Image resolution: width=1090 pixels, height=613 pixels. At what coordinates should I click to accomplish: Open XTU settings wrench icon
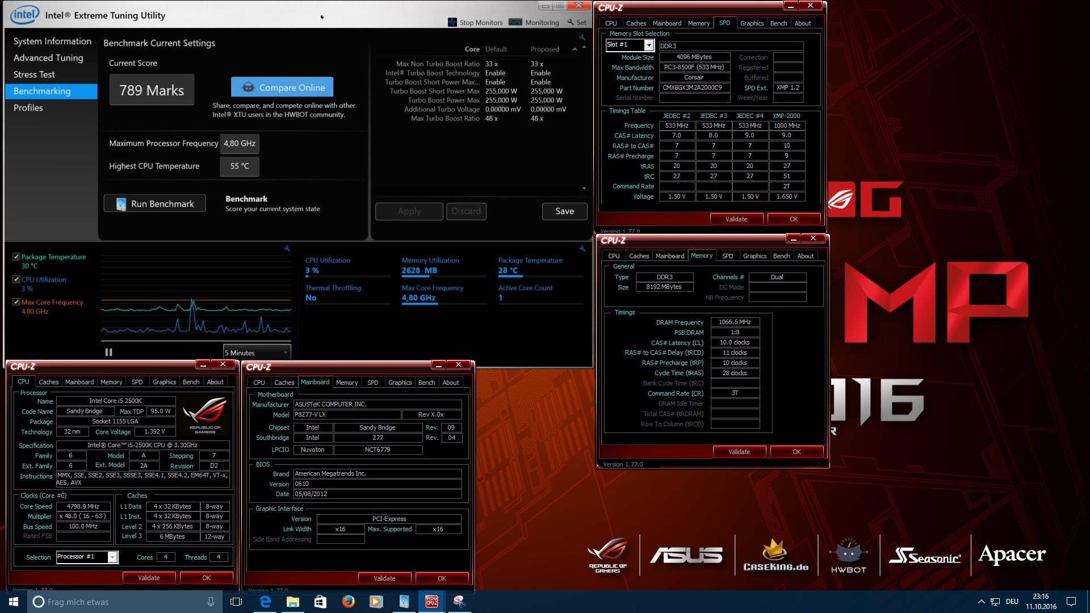tap(571, 22)
